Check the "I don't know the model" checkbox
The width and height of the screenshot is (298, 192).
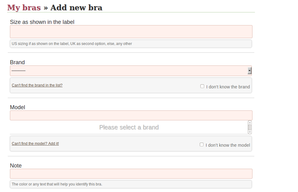202,145
